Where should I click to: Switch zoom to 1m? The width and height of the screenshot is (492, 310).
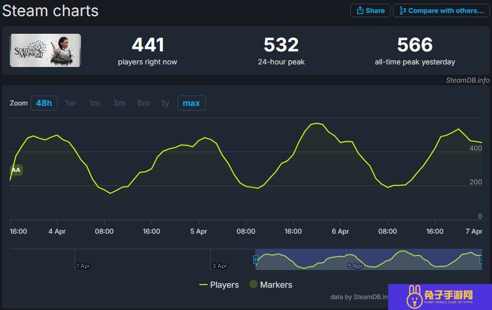coord(94,103)
